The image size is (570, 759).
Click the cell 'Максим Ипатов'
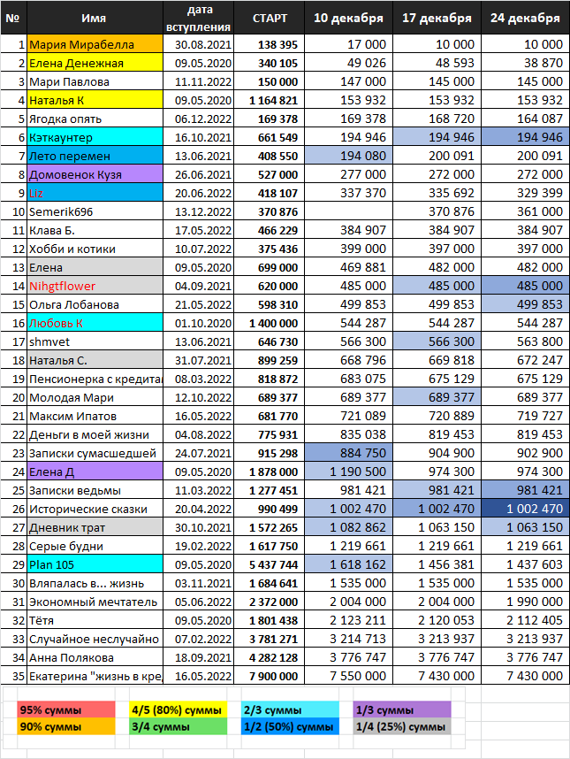tap(95, 416)
